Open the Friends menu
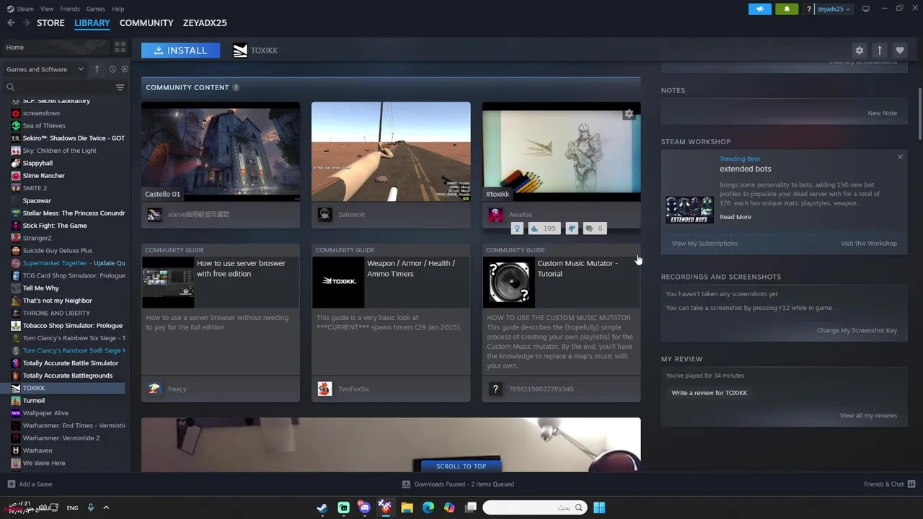This screenshot has height=519, width=923. pyautogui.click(x=70, y=9)
